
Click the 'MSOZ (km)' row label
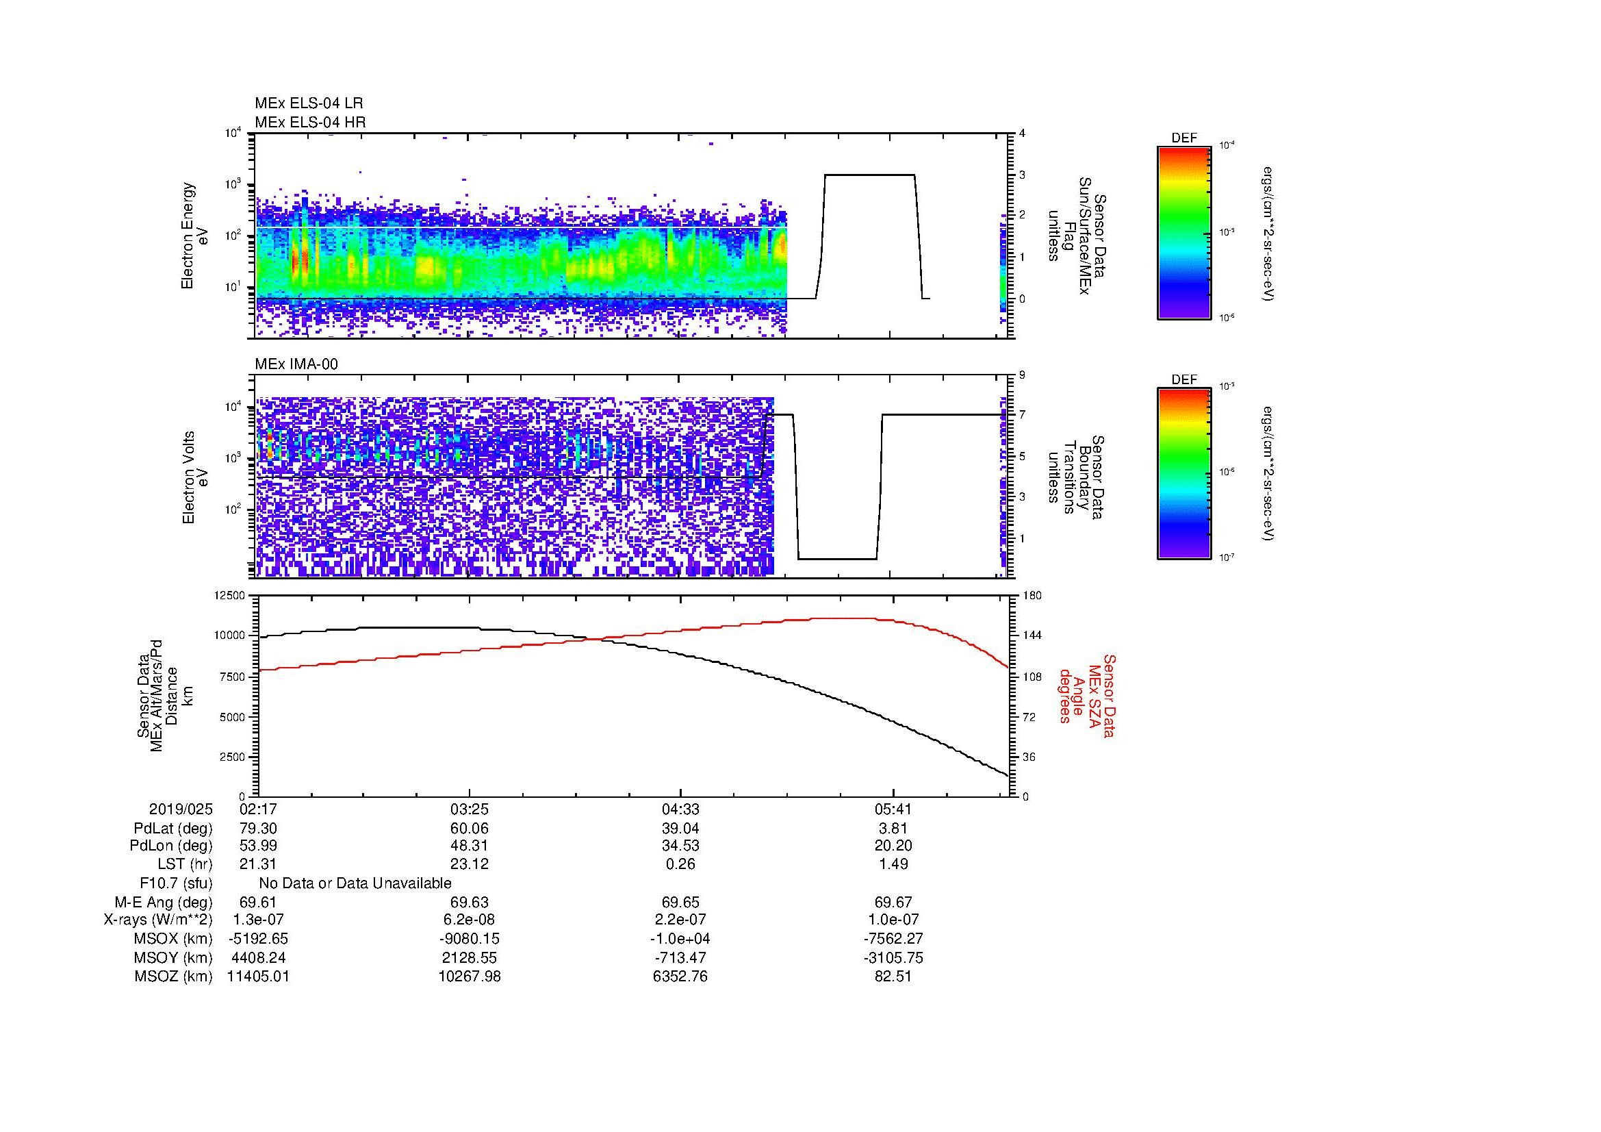[173, 977]
